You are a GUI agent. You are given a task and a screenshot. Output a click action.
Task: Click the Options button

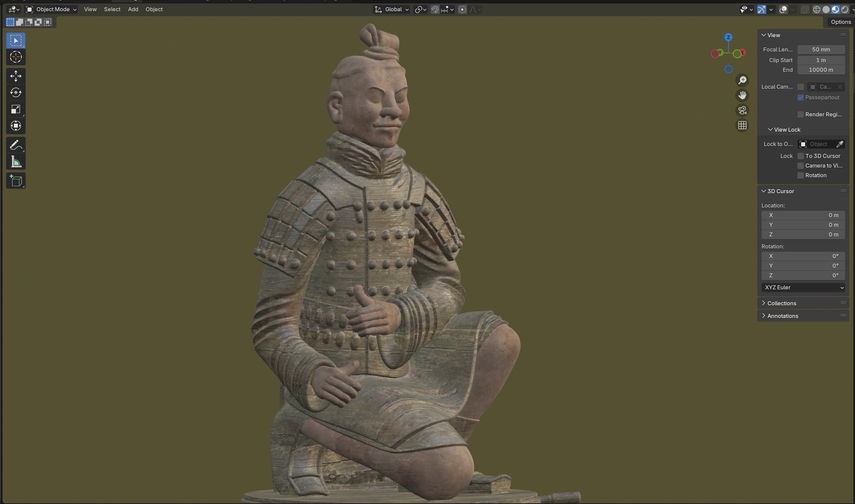[x=841, y=22]
